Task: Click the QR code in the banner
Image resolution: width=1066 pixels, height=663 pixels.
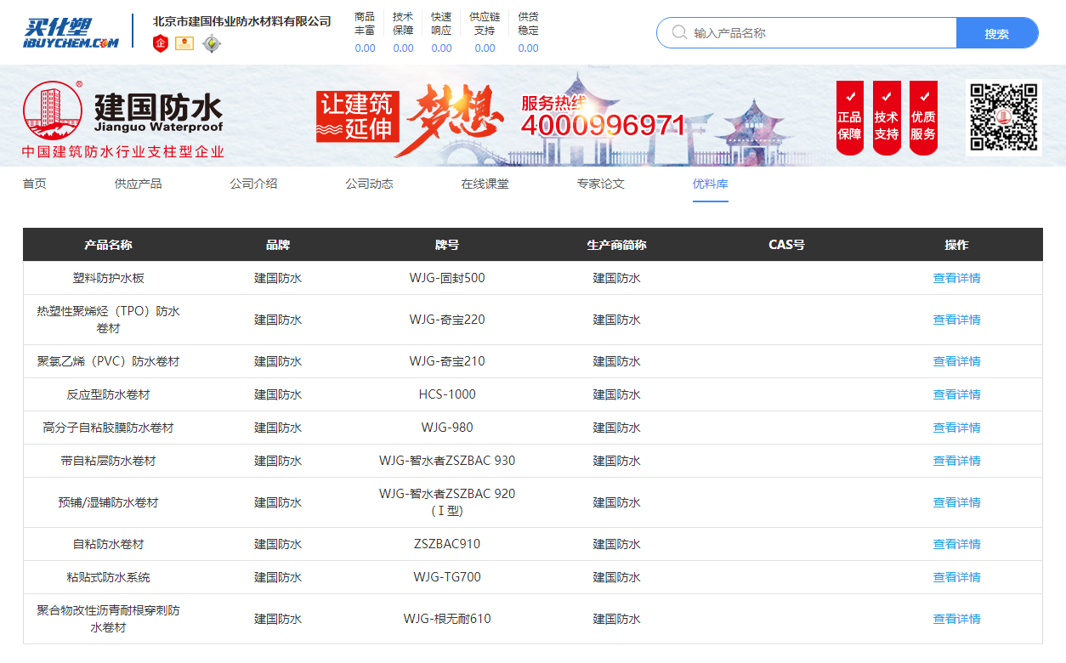Action: [x=1004, y=117]
